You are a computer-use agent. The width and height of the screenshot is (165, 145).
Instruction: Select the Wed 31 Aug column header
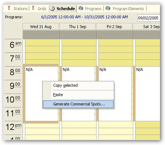[x=41, y=27]
